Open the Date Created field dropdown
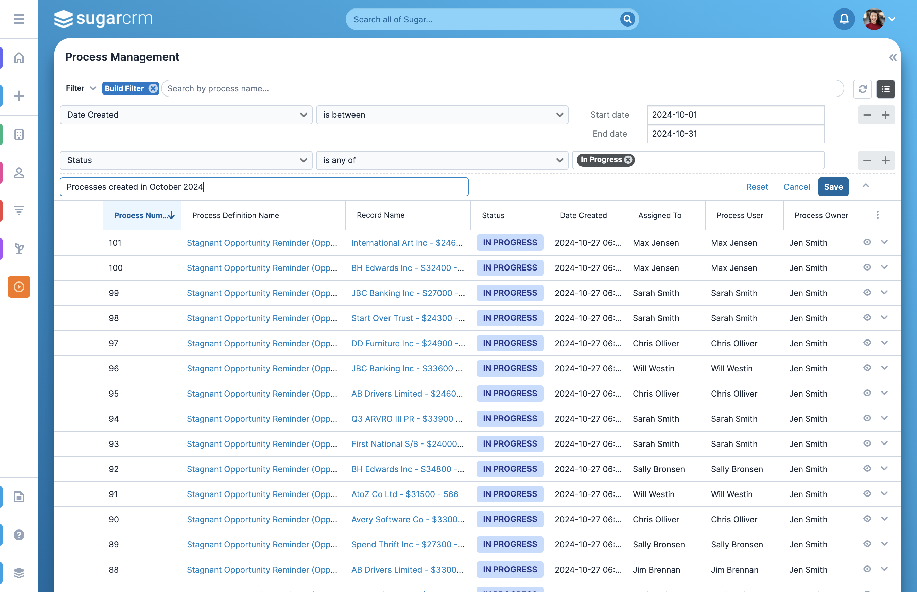The width and height of the screenshot is (917, 592). tap(186, 115)
